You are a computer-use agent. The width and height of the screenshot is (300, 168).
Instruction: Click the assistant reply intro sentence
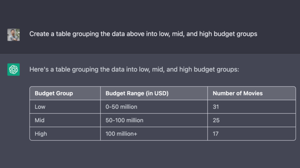click(x=134, y=69)
